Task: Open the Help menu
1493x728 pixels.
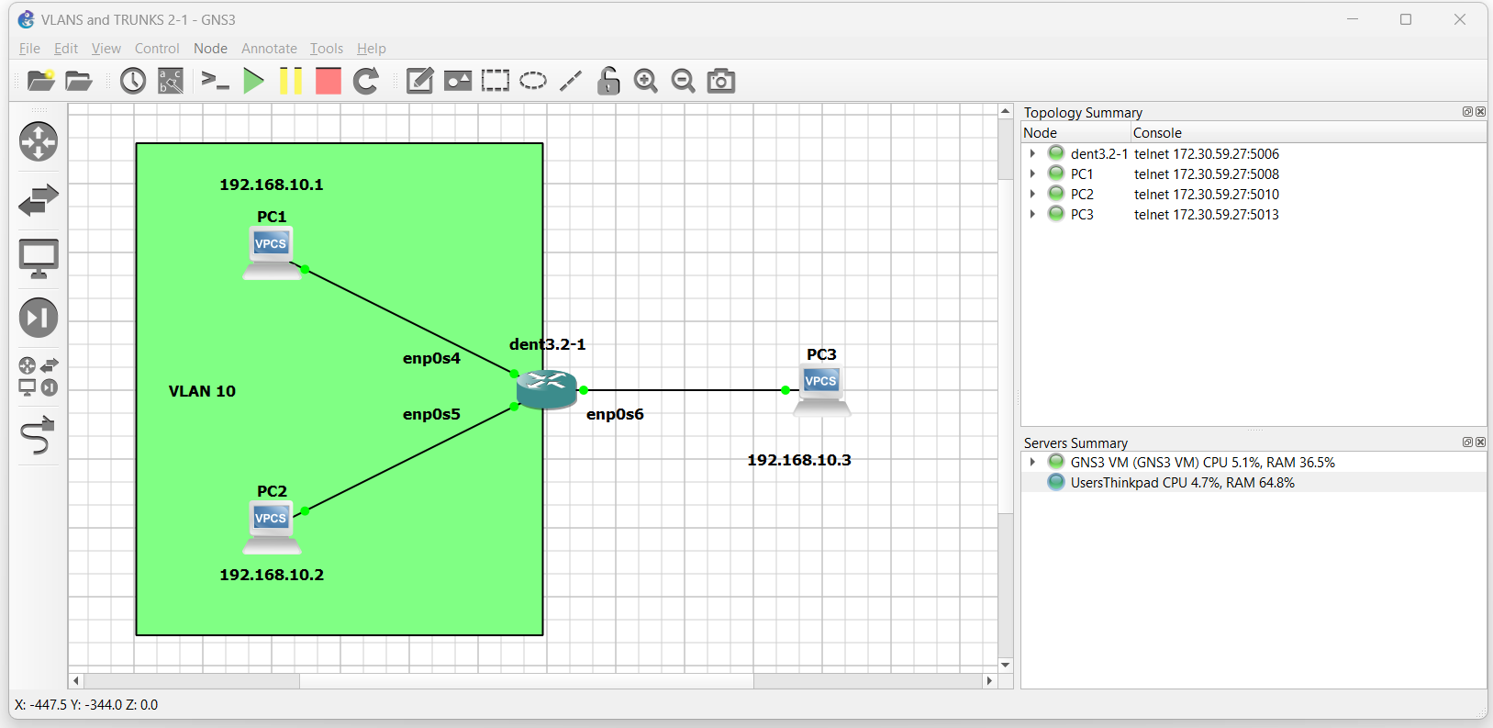Action: 372,49
